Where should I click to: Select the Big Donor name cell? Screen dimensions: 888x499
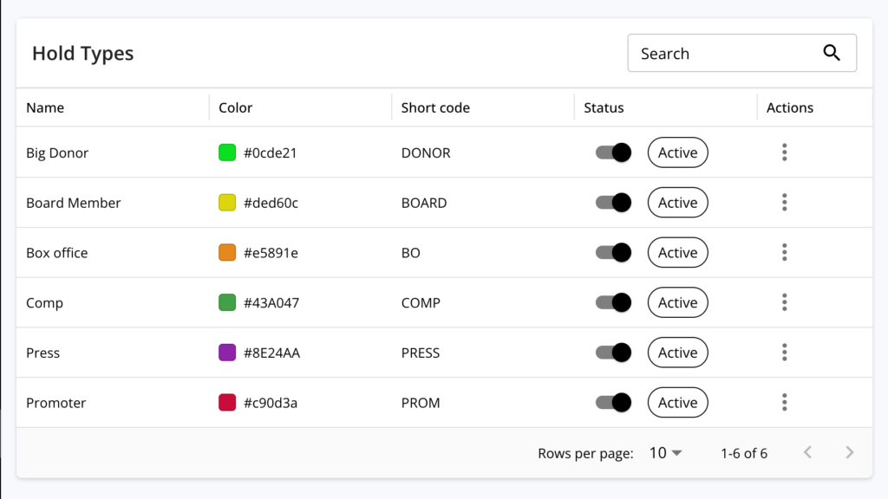(57, 152)
